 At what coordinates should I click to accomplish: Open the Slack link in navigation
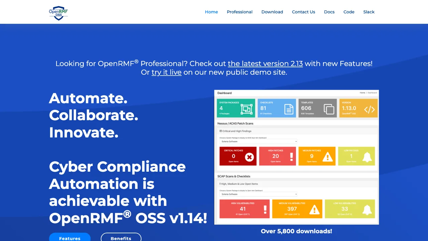[x=369, y=12]
